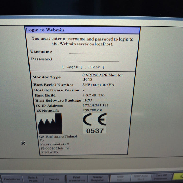The height and width of the screenshot is (183, 183).
Task: Click serial number SNE16061007HA
Action: pyautogui.click(x=98, y=85)
